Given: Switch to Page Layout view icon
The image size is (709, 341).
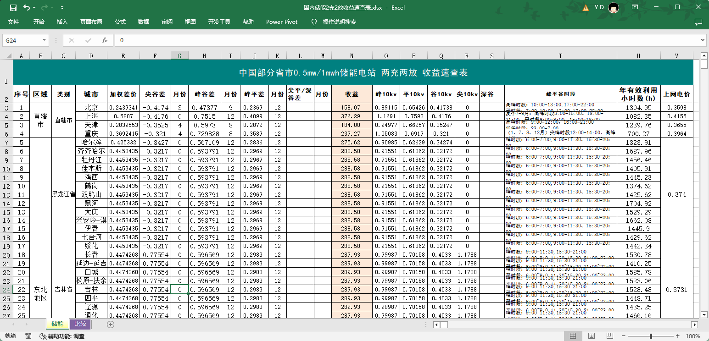Looking at the screenshot, I should coord(592,336).
